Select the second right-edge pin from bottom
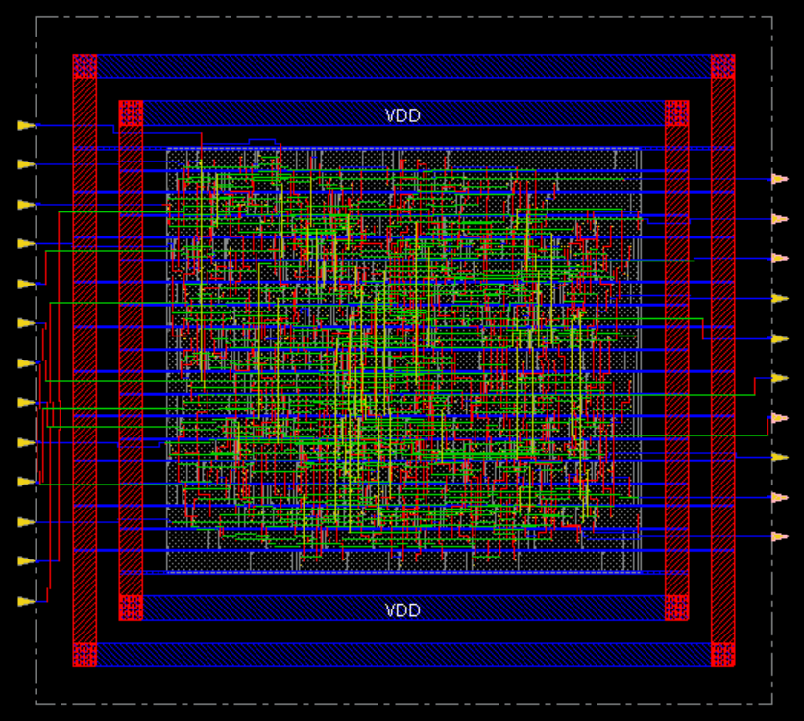The width and height of the screenshot is (804, 721). (780, 497)
